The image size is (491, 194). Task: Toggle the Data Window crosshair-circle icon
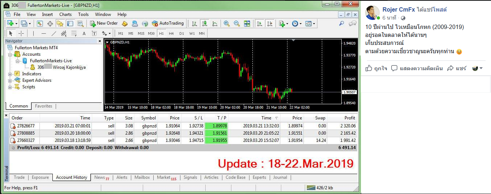(50, 24)
